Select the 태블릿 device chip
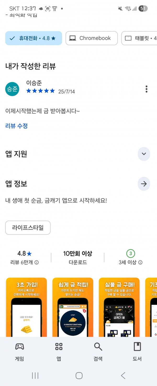This screenshot has width=157, height=386. [x=139, y=38]
